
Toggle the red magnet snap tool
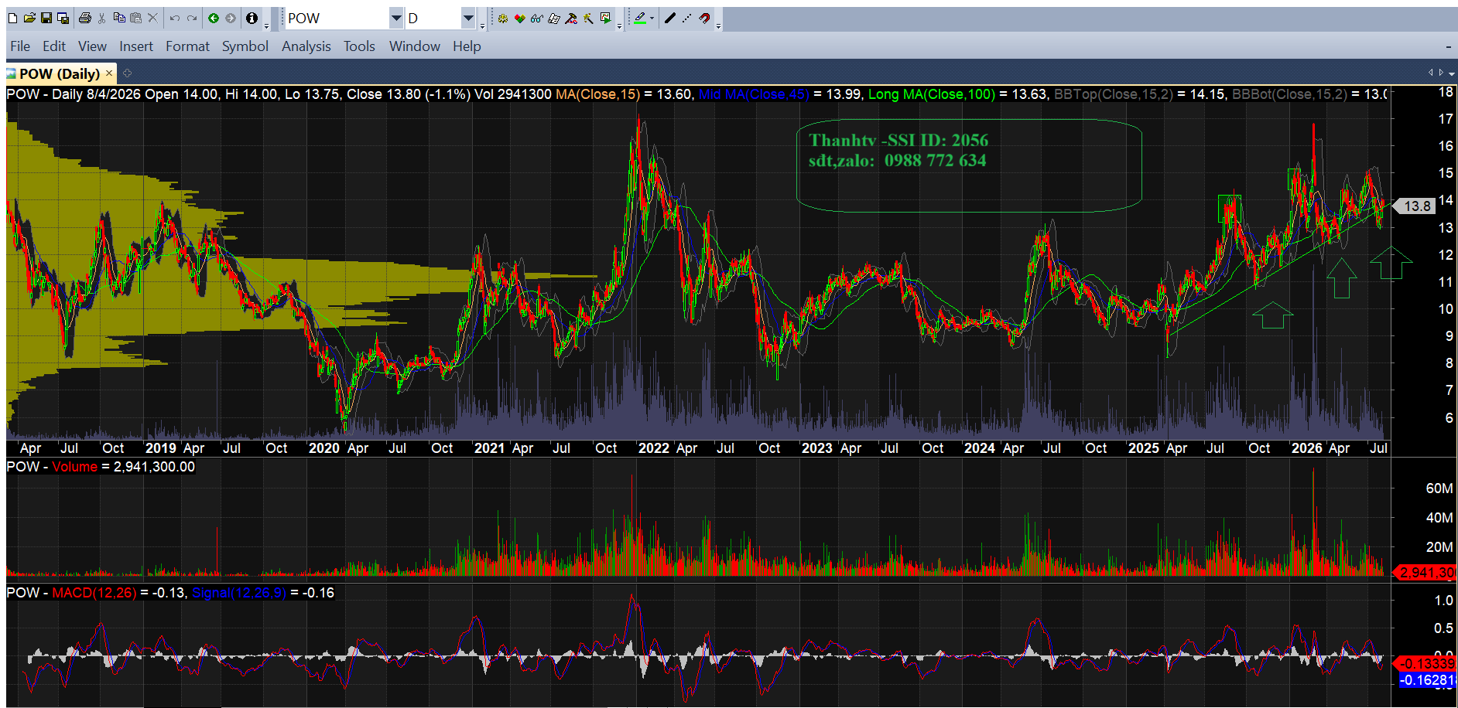(x=704, y=18)
